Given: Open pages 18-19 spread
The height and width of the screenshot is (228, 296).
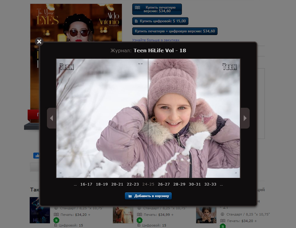Looking at the screenshot, I should tap(102, 184).
